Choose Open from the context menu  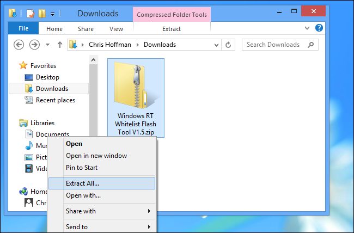click(102, 144)
